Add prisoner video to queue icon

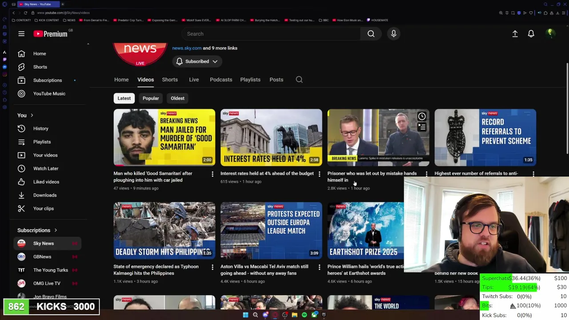click(x=422, y=127)
